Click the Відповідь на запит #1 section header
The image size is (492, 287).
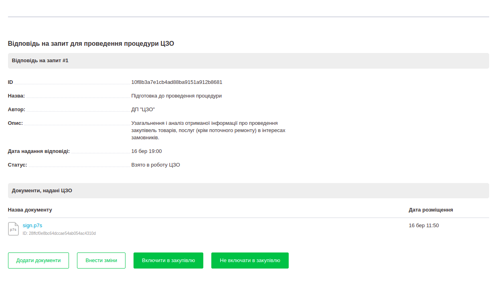pos(40,61)
